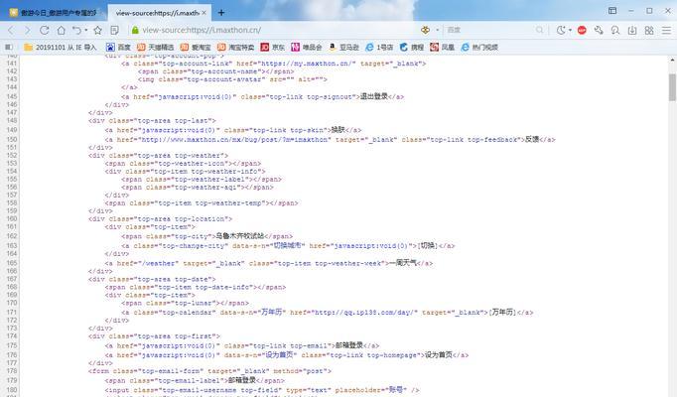677x397 pixels.
Task: Click the window layout icon in the title bar
Action: 612,10
